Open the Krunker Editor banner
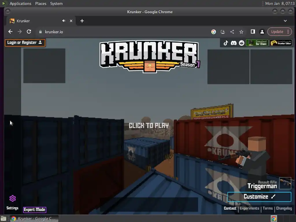This screenshot has width=296, height=222. 281,43
